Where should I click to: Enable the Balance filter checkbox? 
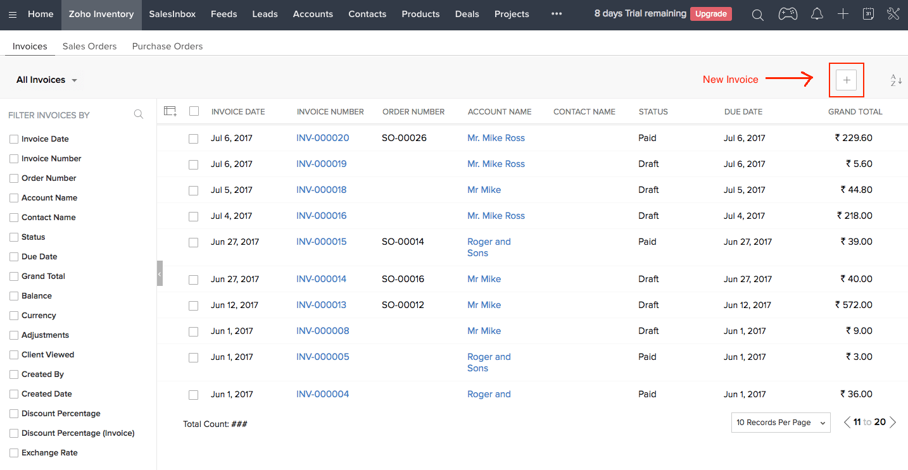pos(14,296)
